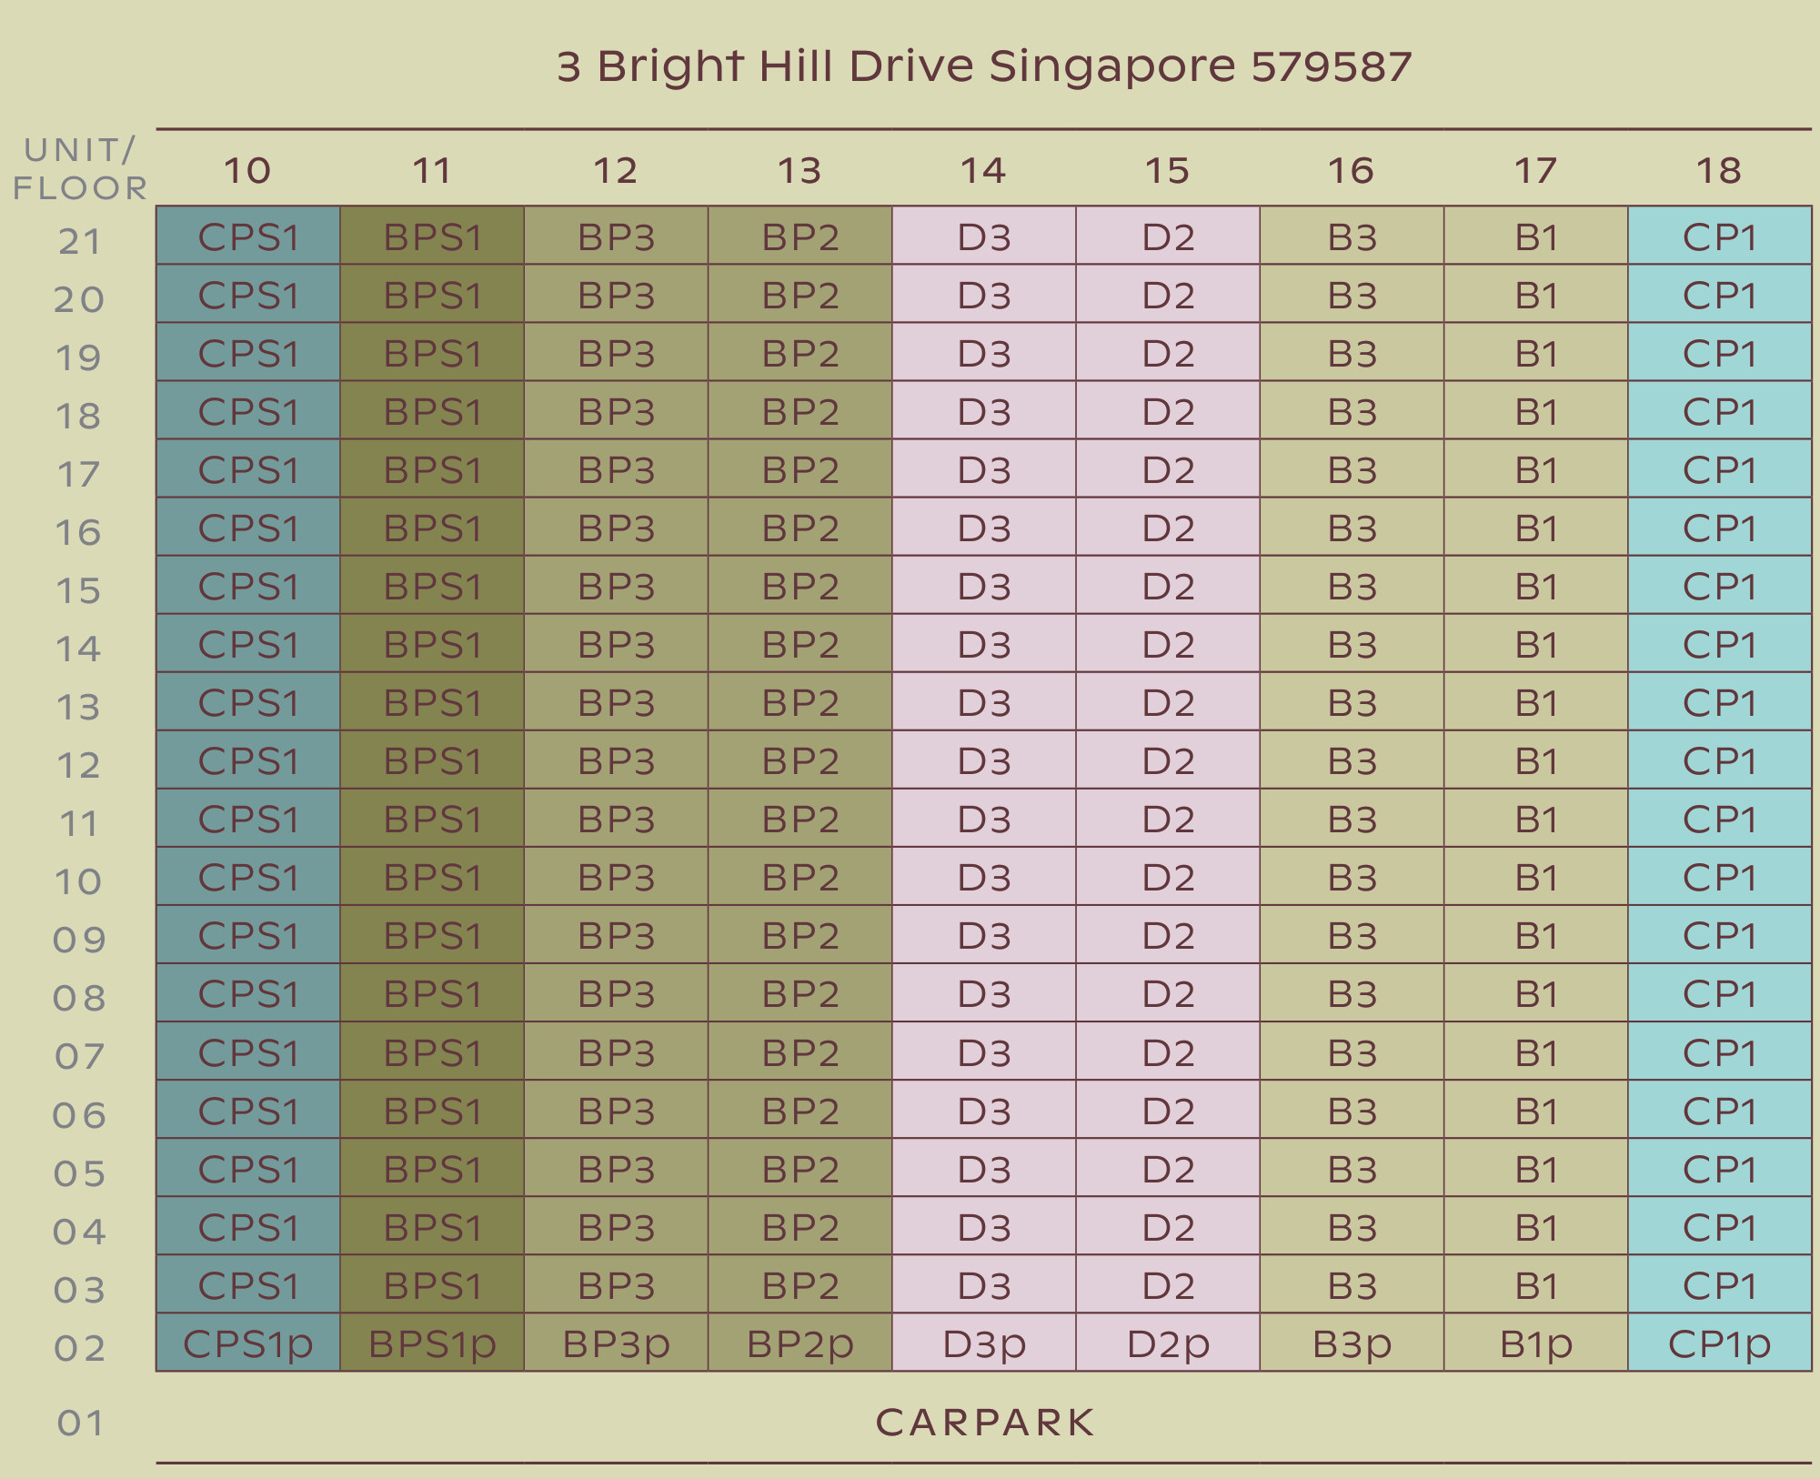This screenshot has height=1479, width=1820.
Task: Select column header 14
Action: (983, 170)
